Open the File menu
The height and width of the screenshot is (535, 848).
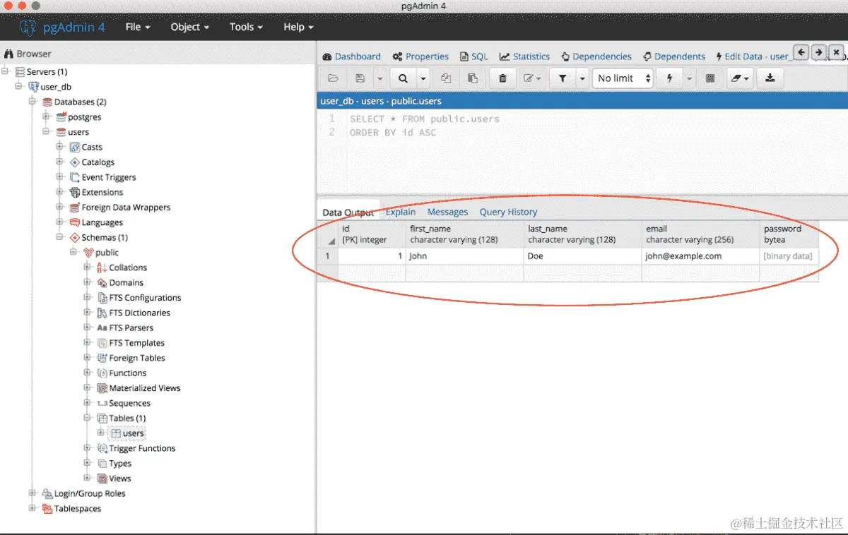138,27
